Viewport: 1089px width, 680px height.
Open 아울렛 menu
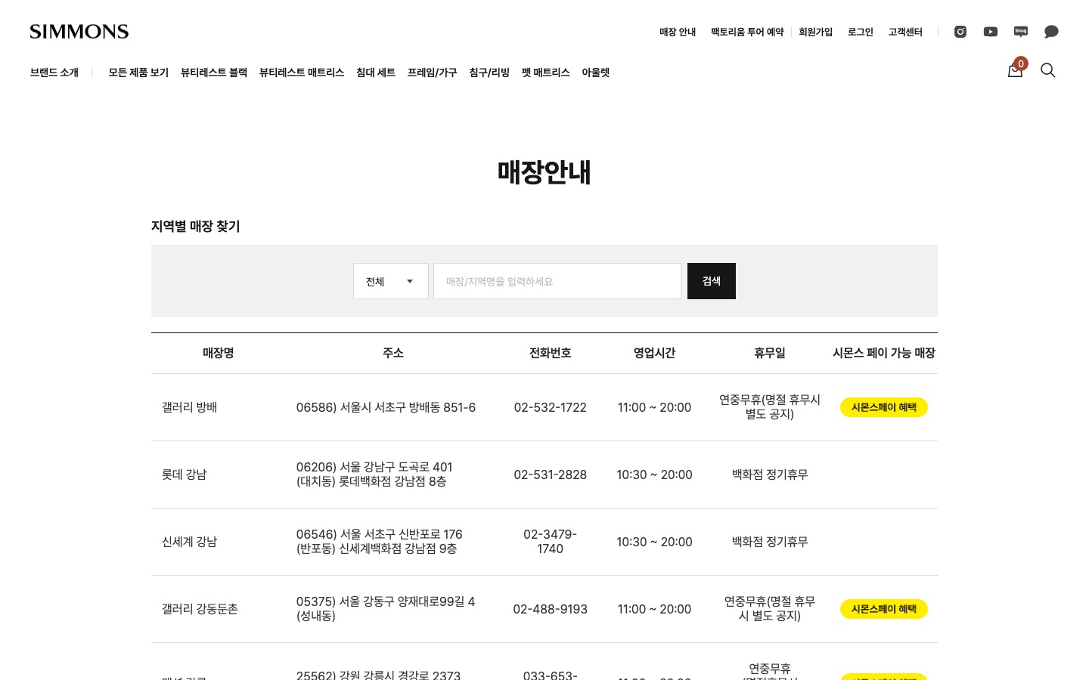pos(596,73)
